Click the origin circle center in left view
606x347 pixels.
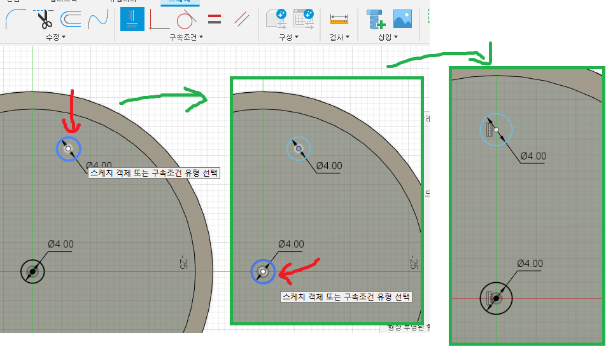tap(32, 272)
